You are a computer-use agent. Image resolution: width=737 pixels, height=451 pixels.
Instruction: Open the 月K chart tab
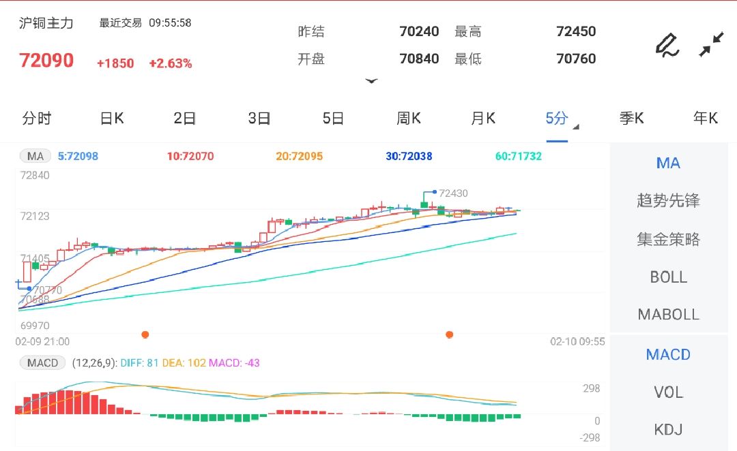(483, 119)
